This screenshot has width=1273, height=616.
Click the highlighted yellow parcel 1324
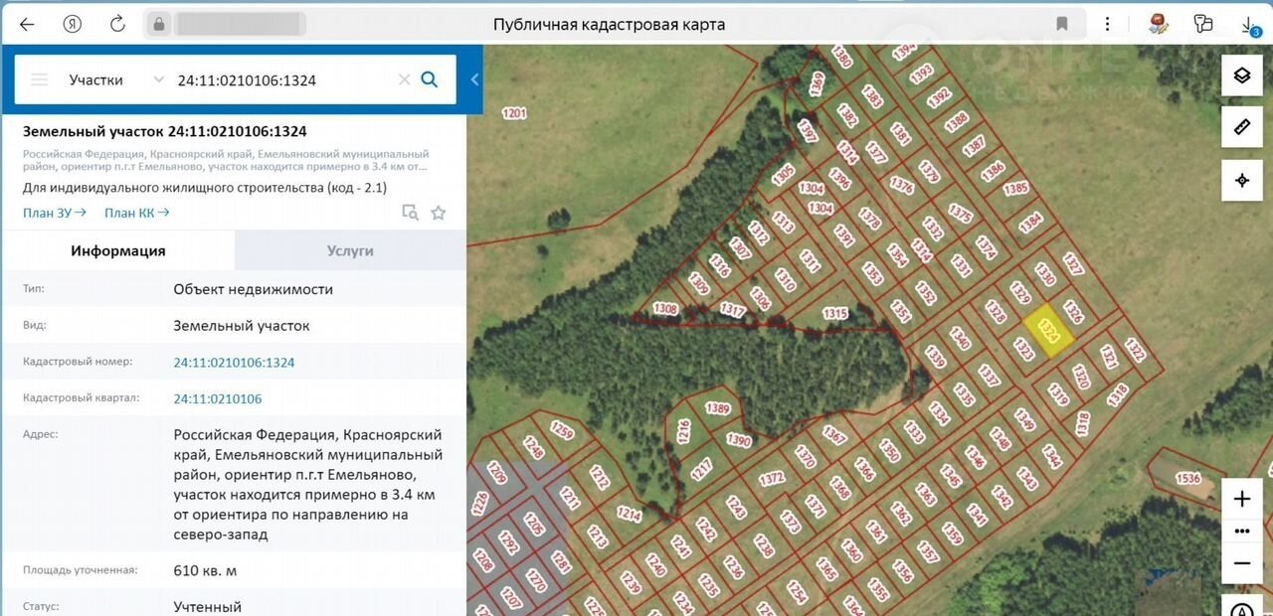point(1047,332)
